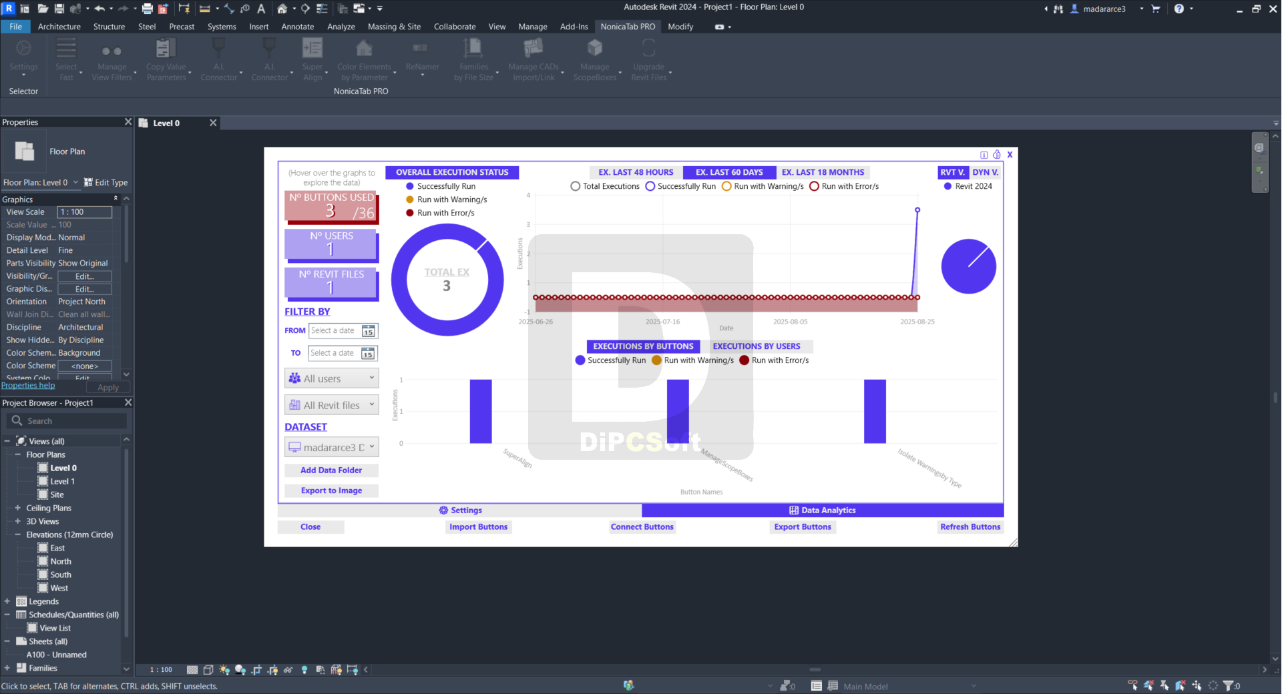Open the All Revit files dropdown
Screen dimensions: 1282x694
(331, 405)
